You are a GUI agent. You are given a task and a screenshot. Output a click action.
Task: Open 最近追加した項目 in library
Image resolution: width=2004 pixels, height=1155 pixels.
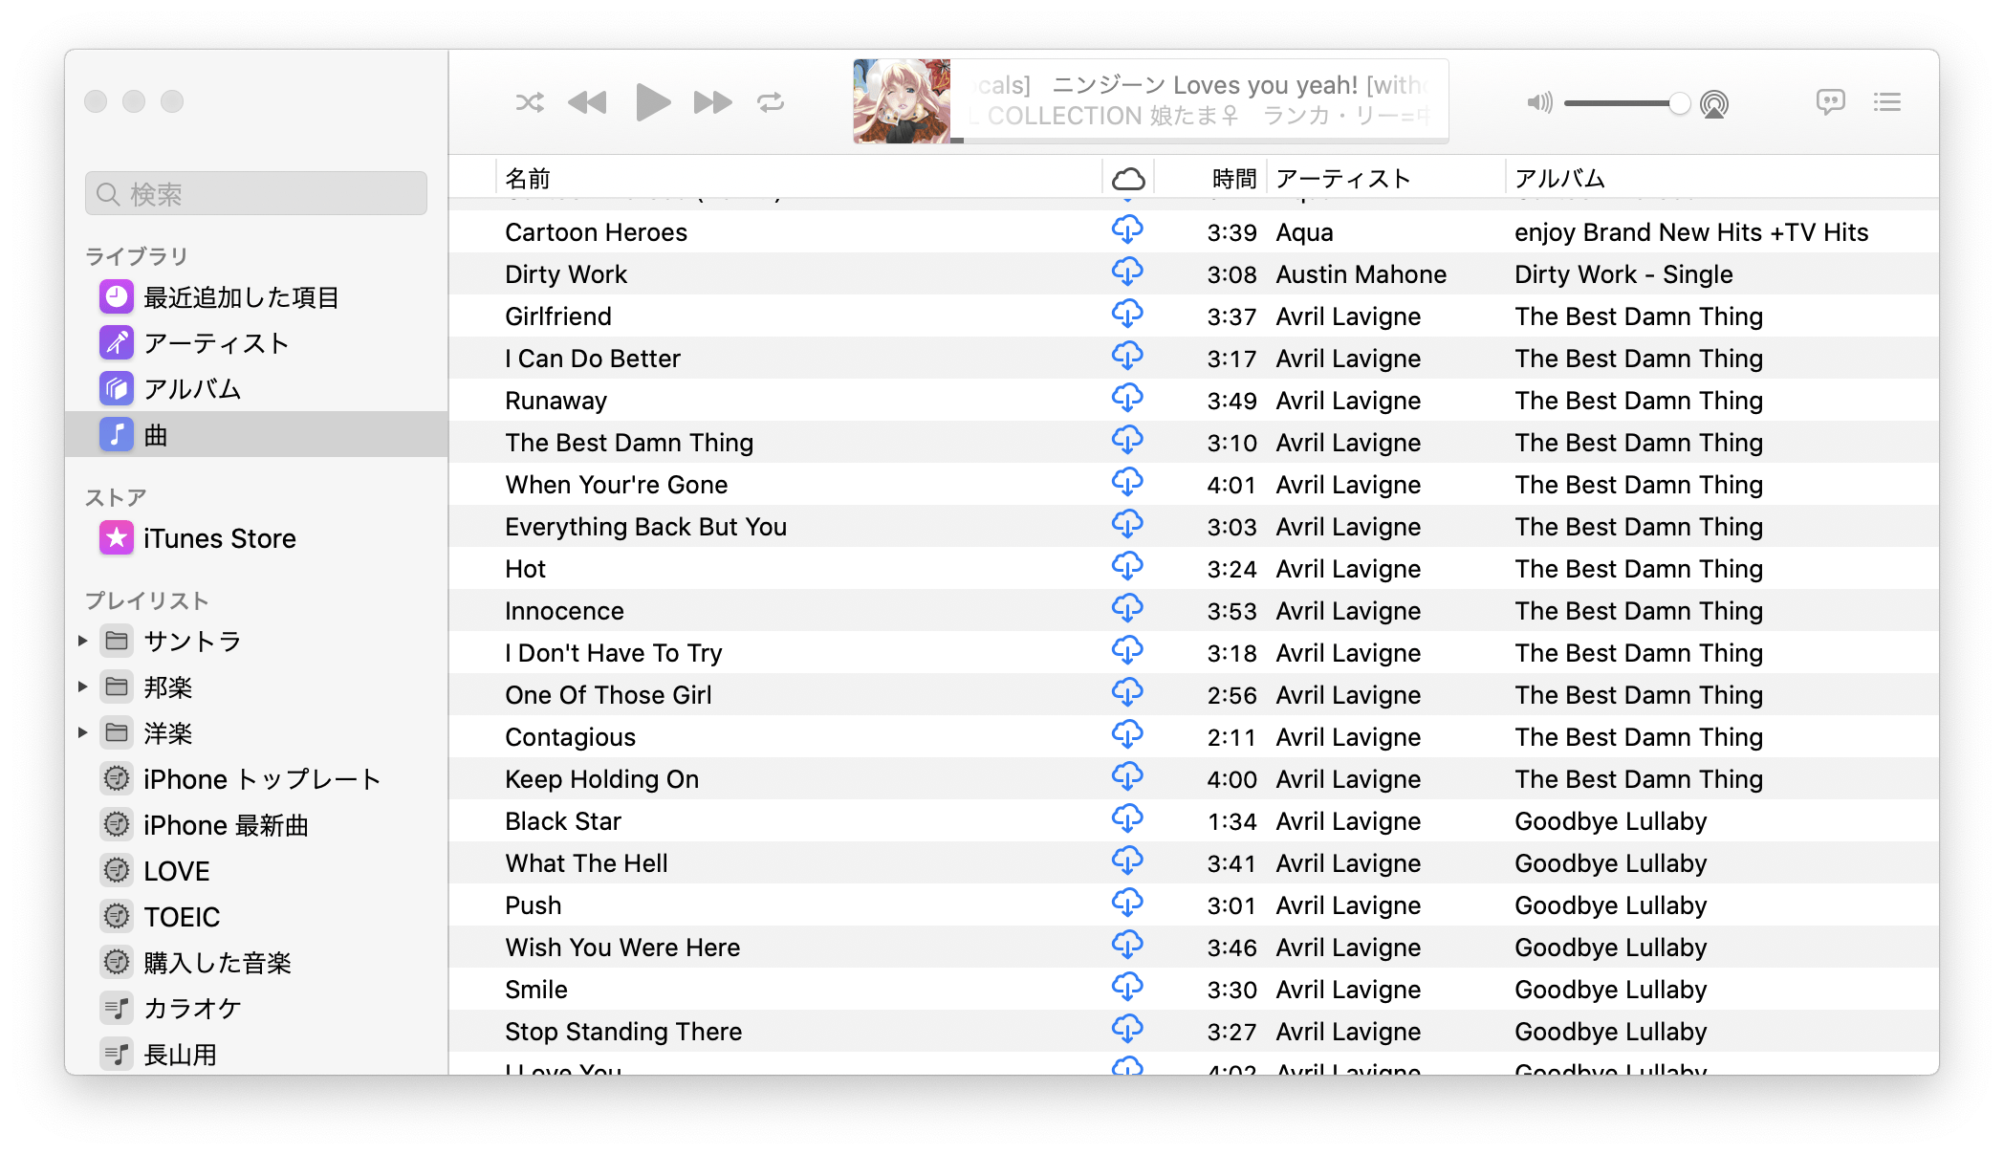[x=256, y=297]
